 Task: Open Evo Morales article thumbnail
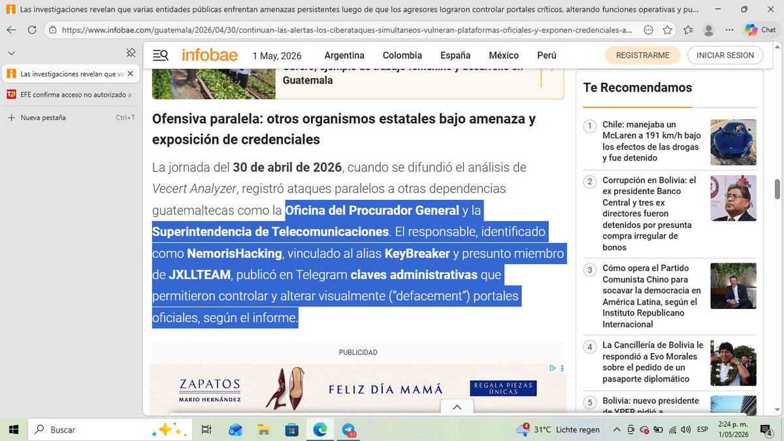click(733, 363)
